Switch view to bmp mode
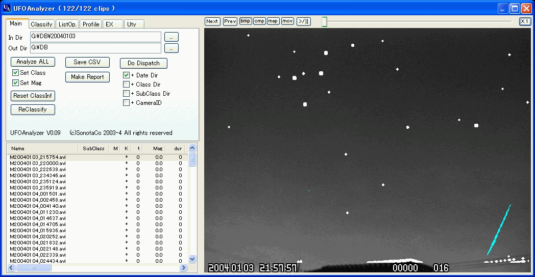535x277 pixels. tap(246, 21)
